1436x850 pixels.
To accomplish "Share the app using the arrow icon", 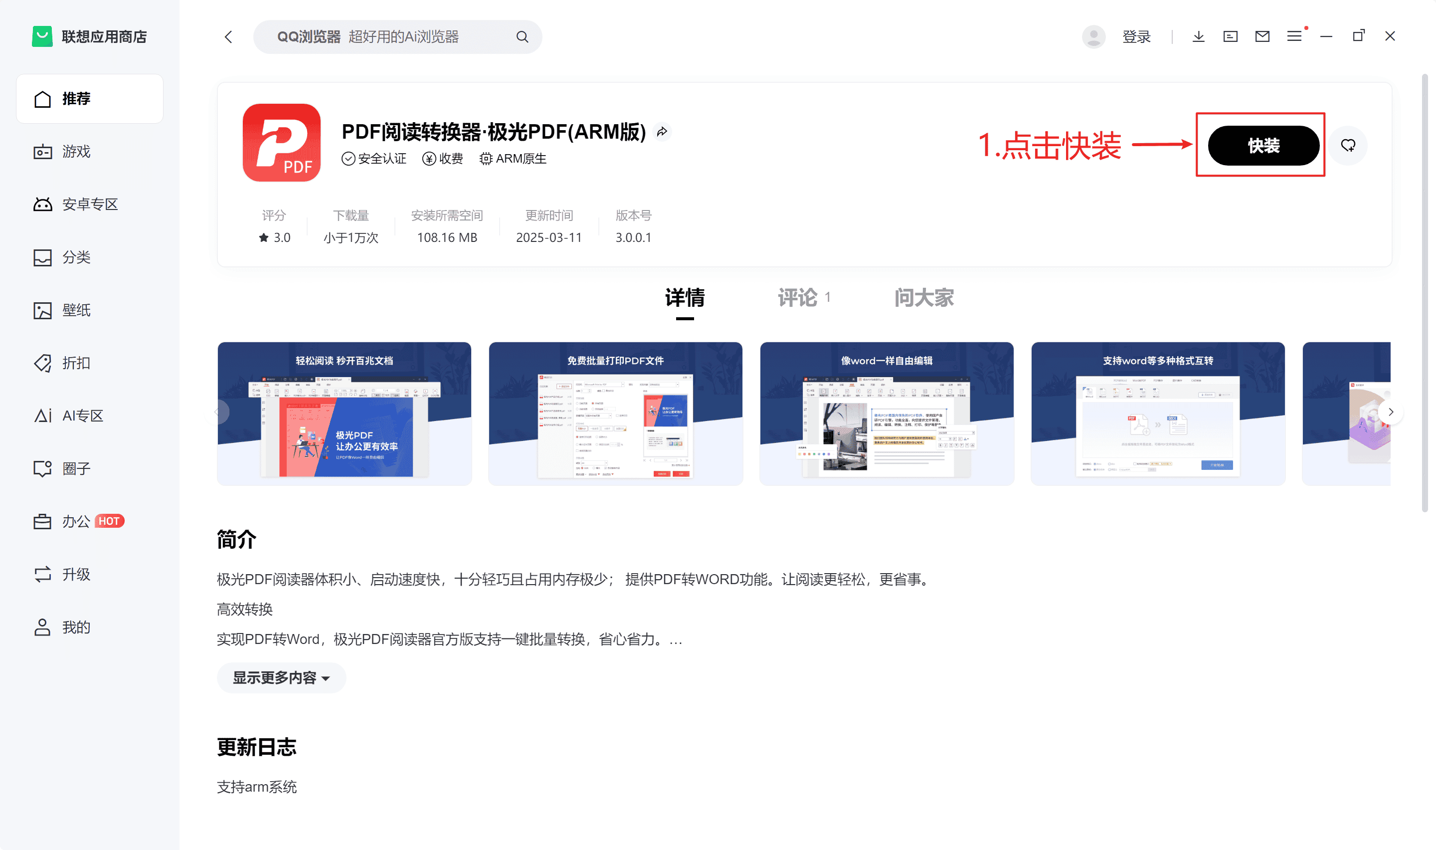I will pos(662,132).
